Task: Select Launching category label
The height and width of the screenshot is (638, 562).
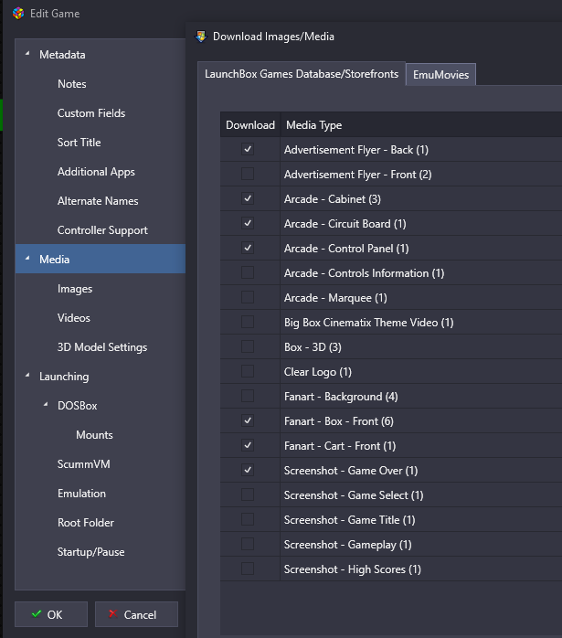Action: pyautogui.click(x=64, y=377)
